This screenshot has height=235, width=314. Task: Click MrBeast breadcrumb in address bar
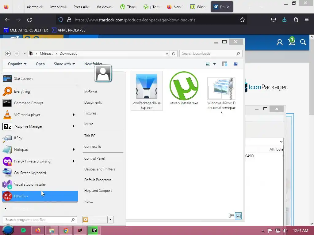(x=46, y=54)
